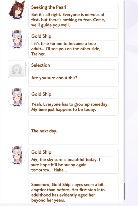Click the scrollbar track above the thumb

[x=125, y=92]
